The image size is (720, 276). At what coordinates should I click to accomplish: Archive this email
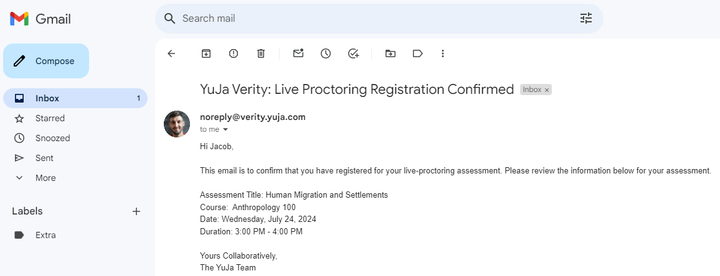pos(206,53)
